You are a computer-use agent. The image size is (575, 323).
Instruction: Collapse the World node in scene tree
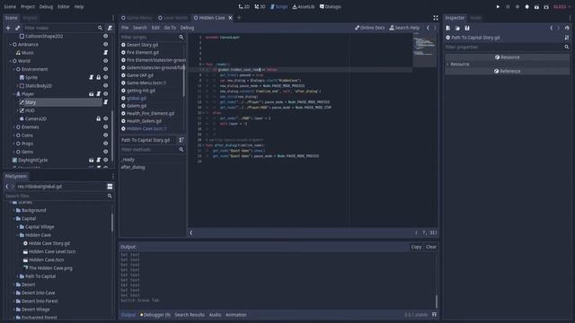point(10,61)
